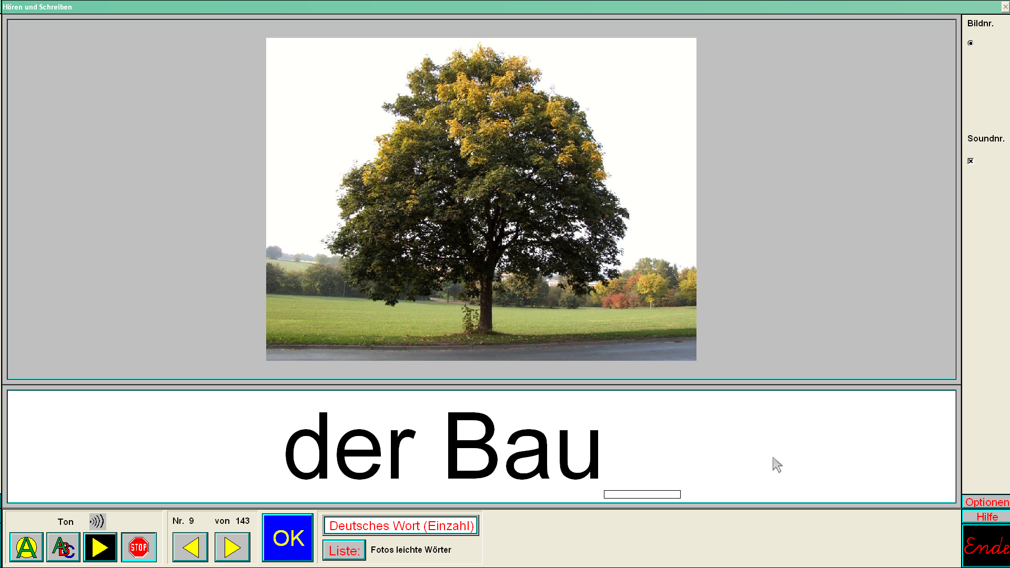
Task: Go to previous word with the left arrow
Action: pos(190,547)
